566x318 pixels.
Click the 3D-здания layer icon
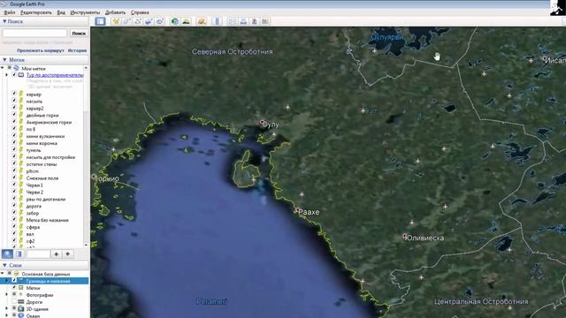tap(21, 309)
